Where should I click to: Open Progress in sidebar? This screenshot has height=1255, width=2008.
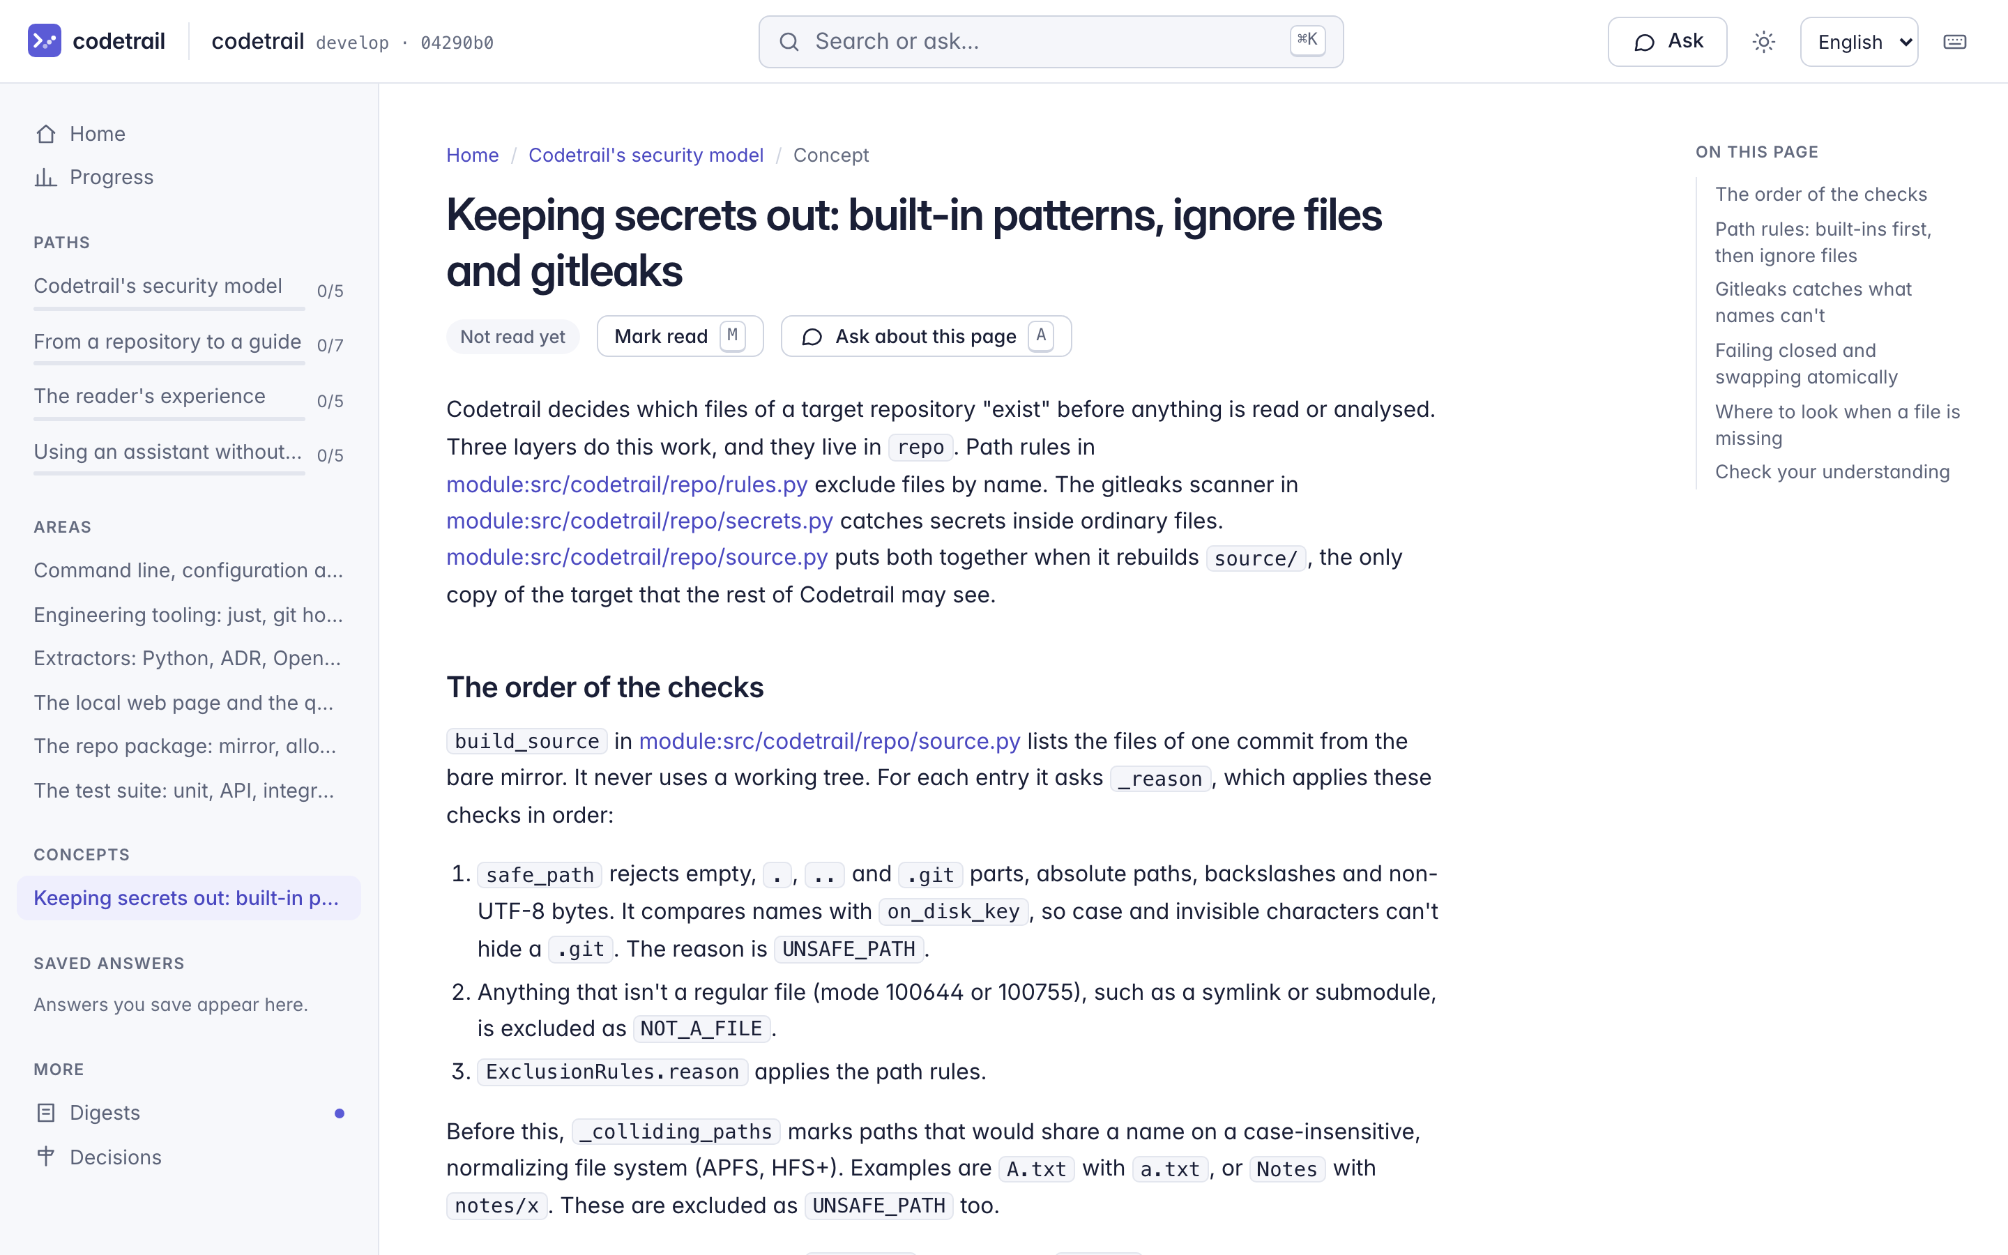(189, 177)
